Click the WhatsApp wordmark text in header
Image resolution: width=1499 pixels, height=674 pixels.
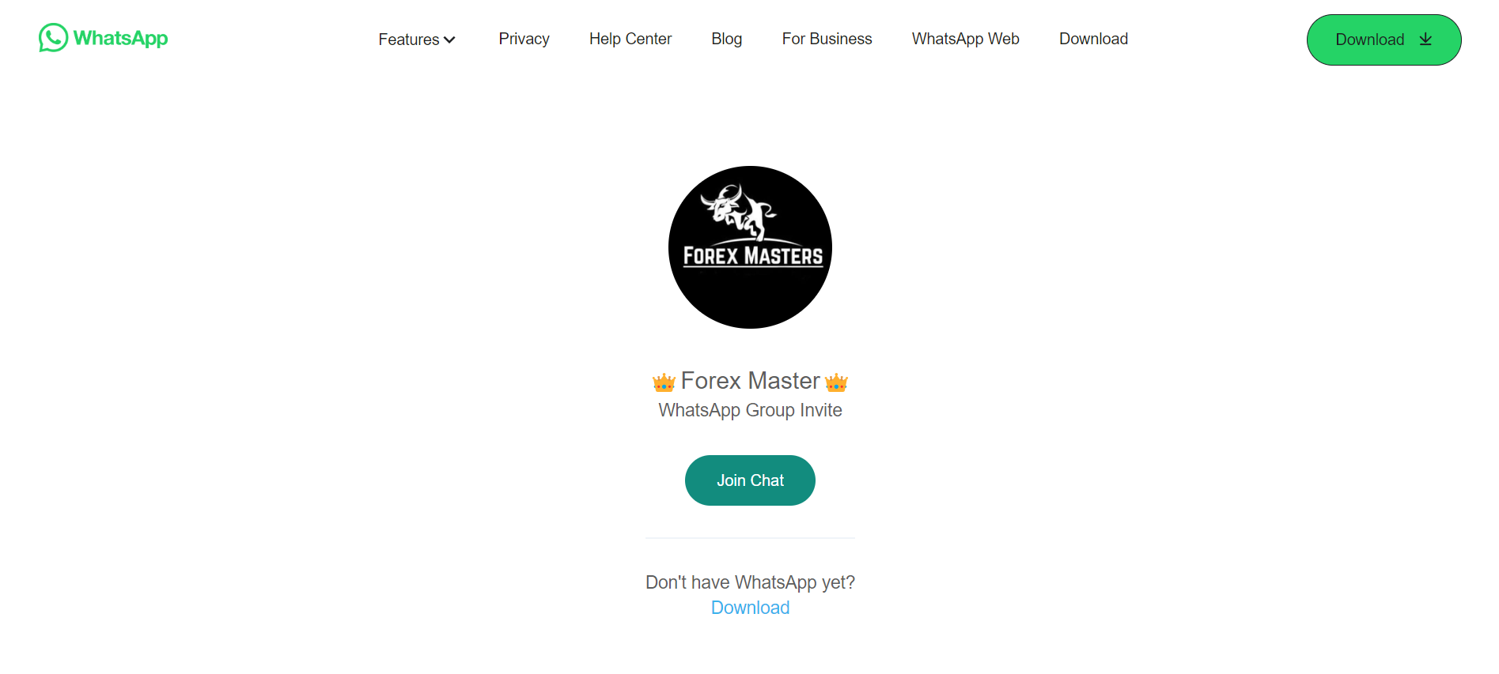point(120,38)
